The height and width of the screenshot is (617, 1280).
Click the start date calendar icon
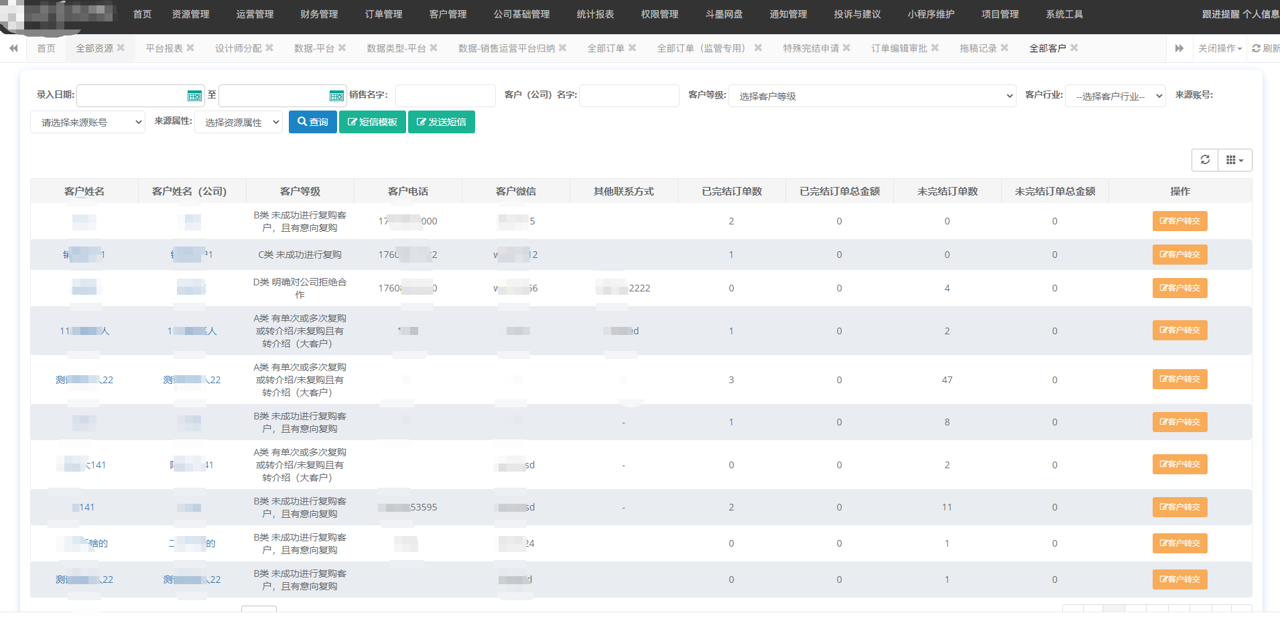coord(194,96)
